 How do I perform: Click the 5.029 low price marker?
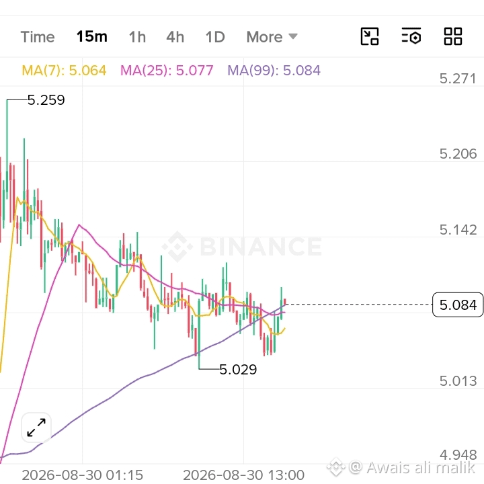[x=238, y=370]
